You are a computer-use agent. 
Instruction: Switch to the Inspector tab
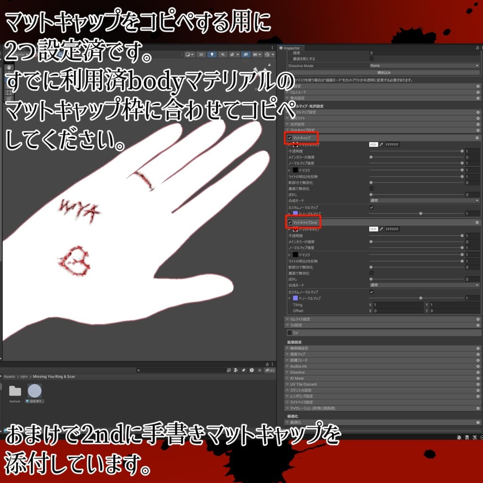click(291, 48)
